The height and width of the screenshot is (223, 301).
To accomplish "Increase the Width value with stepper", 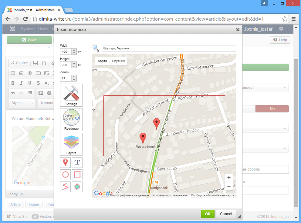I will (74, 50).
